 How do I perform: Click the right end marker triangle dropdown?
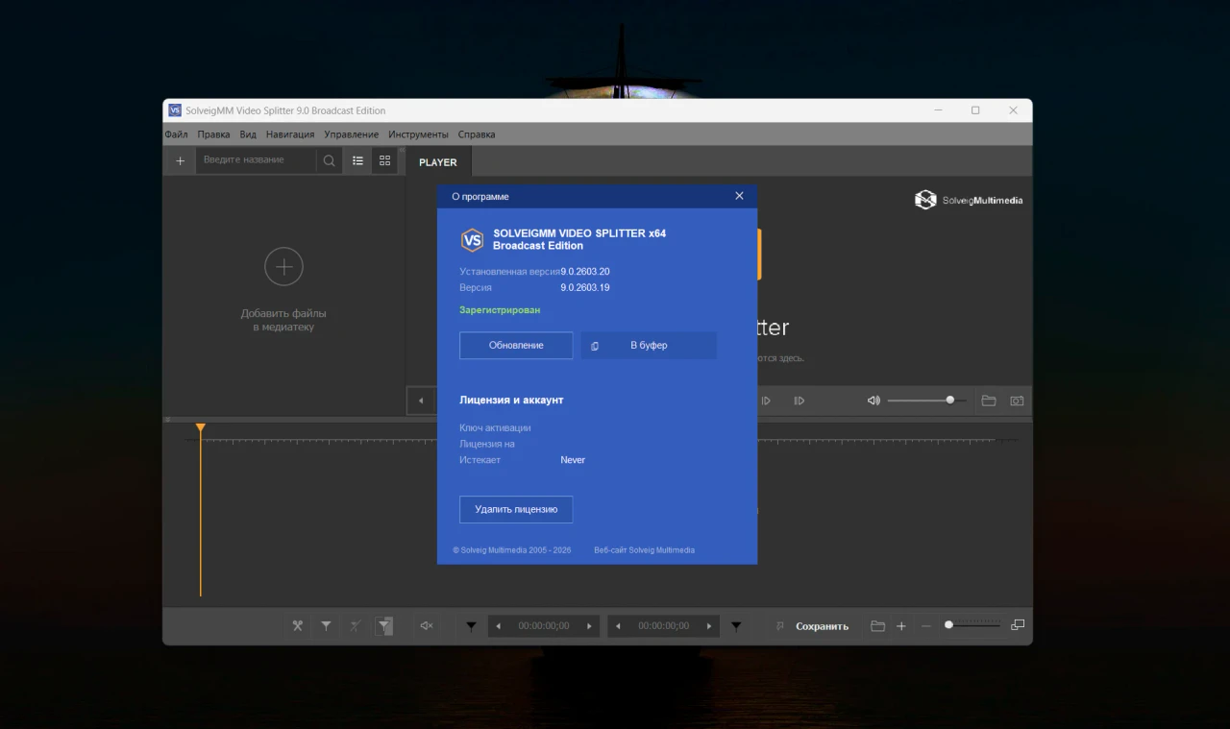click(x=736, y=626)
